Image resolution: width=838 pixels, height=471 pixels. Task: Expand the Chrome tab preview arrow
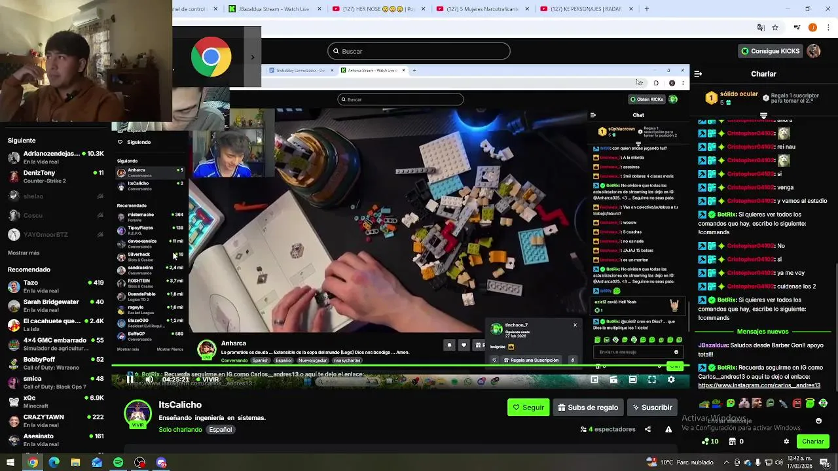[253, 57]
